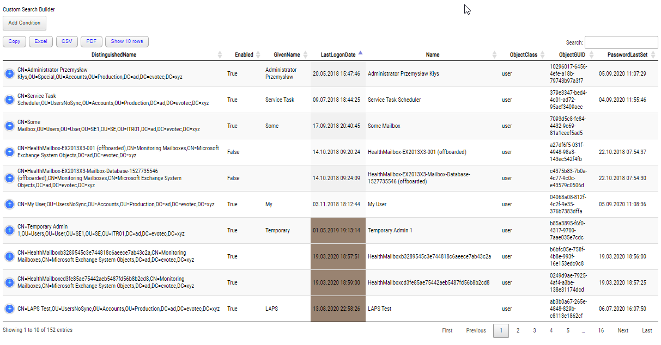The image size is (661, 345).
Task: Copy the table data
Action: [14, 41]
